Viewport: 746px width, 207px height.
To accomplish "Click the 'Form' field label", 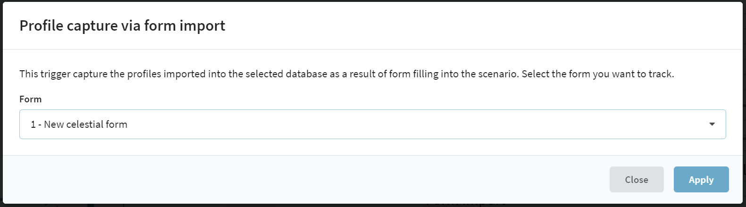I will (30, 99).
